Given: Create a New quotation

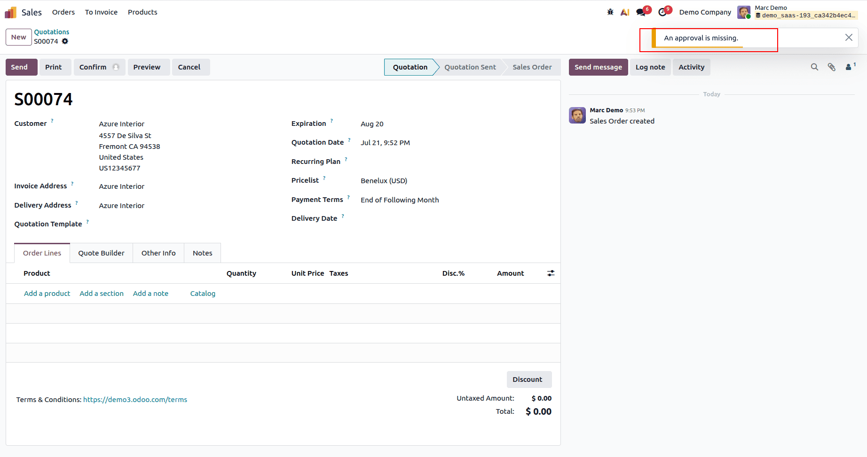Looking at the screenshot, I should [x=19, y=37].
